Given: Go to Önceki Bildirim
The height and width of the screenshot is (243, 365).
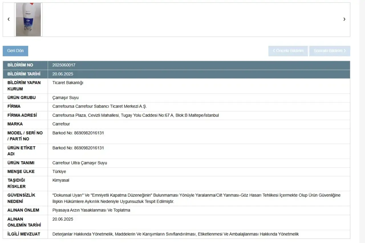Looking at the screenshot, I should [x=288, y=51].
